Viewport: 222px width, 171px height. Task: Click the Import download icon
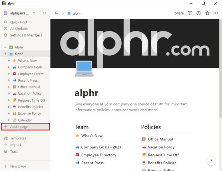tap(5, 145)
